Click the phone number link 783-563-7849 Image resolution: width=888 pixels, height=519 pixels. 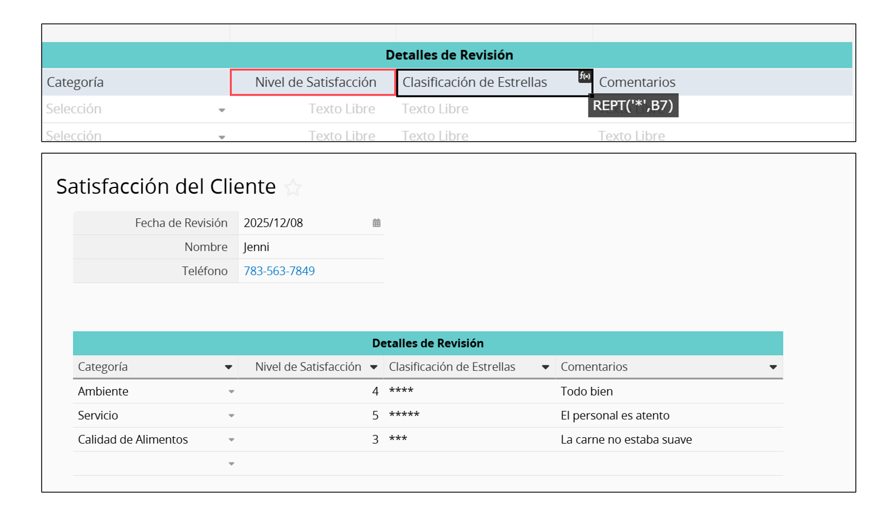279,271
